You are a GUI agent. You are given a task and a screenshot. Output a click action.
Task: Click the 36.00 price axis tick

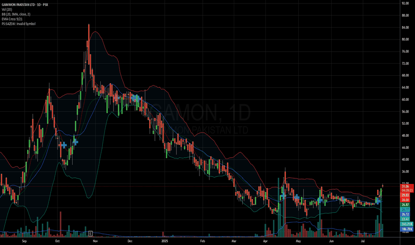(x=405, y=171)
